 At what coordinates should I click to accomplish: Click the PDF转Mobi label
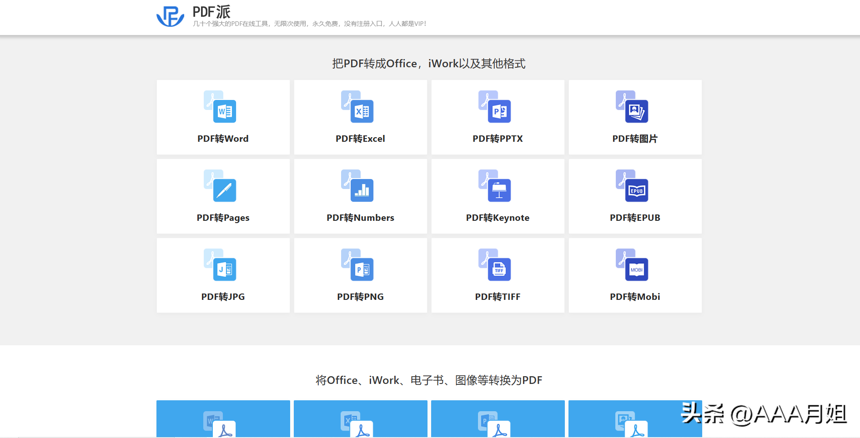(635, 297)
